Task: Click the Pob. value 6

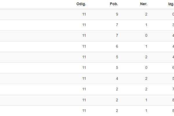Action: pos(117,46)
